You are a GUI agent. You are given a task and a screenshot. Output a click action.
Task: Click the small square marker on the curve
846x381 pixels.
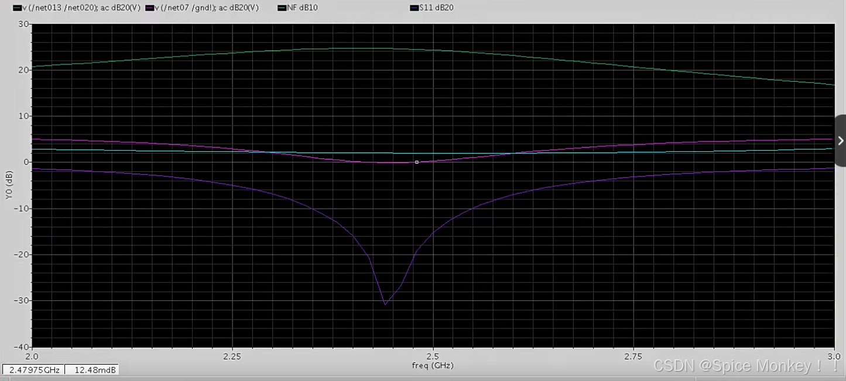coord(417,162)
